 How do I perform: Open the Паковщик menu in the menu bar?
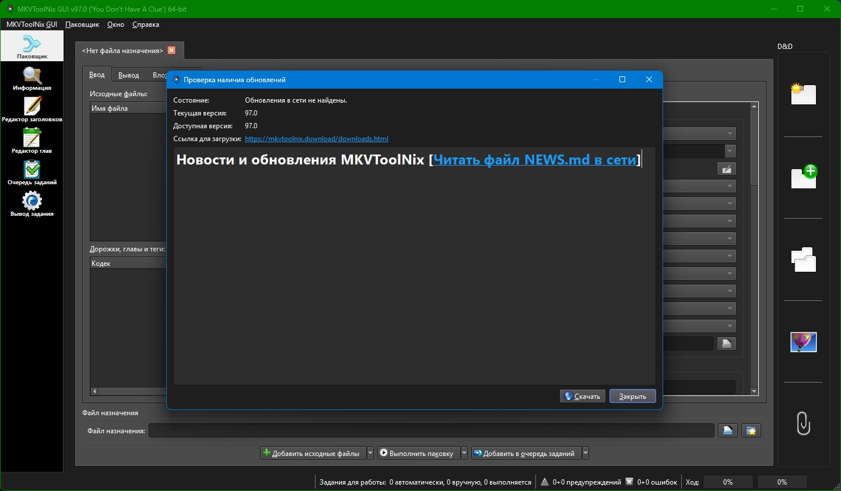click(82, 24)
